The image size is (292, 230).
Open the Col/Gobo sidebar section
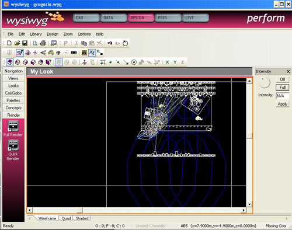point(13,93)
